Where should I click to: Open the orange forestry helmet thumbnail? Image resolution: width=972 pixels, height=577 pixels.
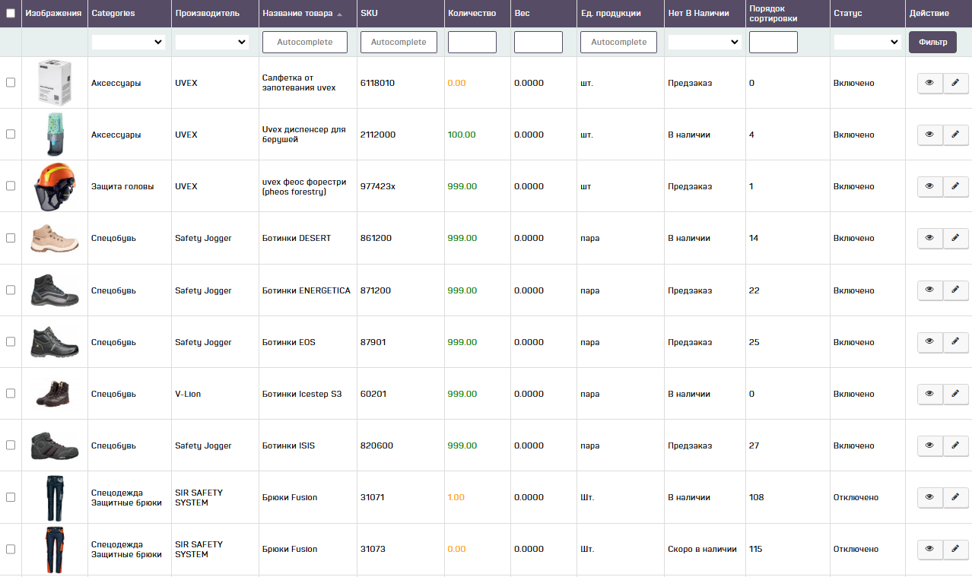click(54, 186)
